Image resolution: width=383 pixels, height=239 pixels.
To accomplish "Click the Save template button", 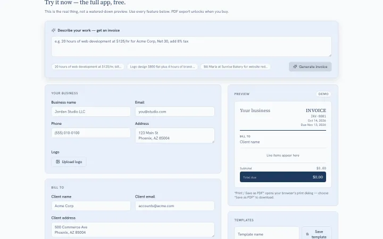I will pos(317,234).
